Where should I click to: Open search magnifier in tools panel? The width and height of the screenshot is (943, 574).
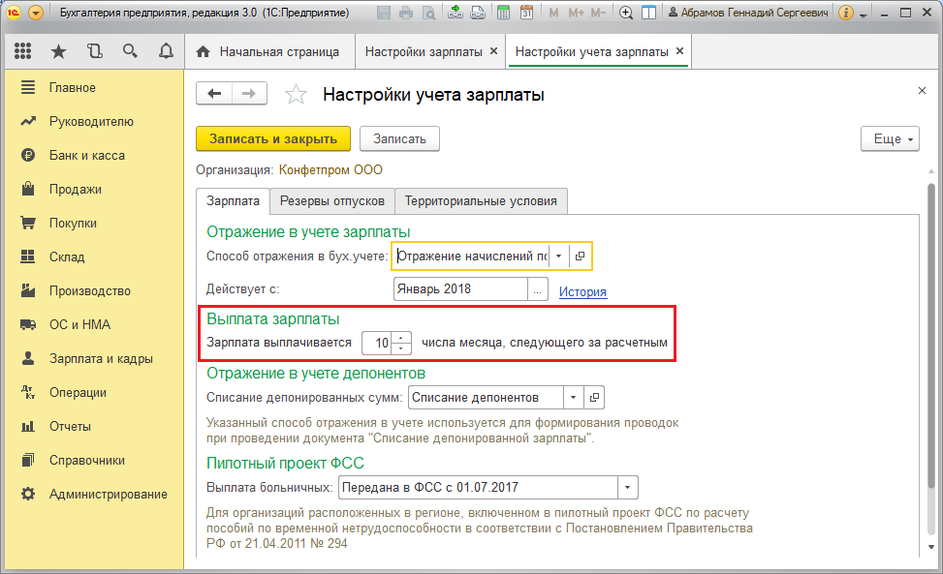pyautogui.click(x=130, y=51)
